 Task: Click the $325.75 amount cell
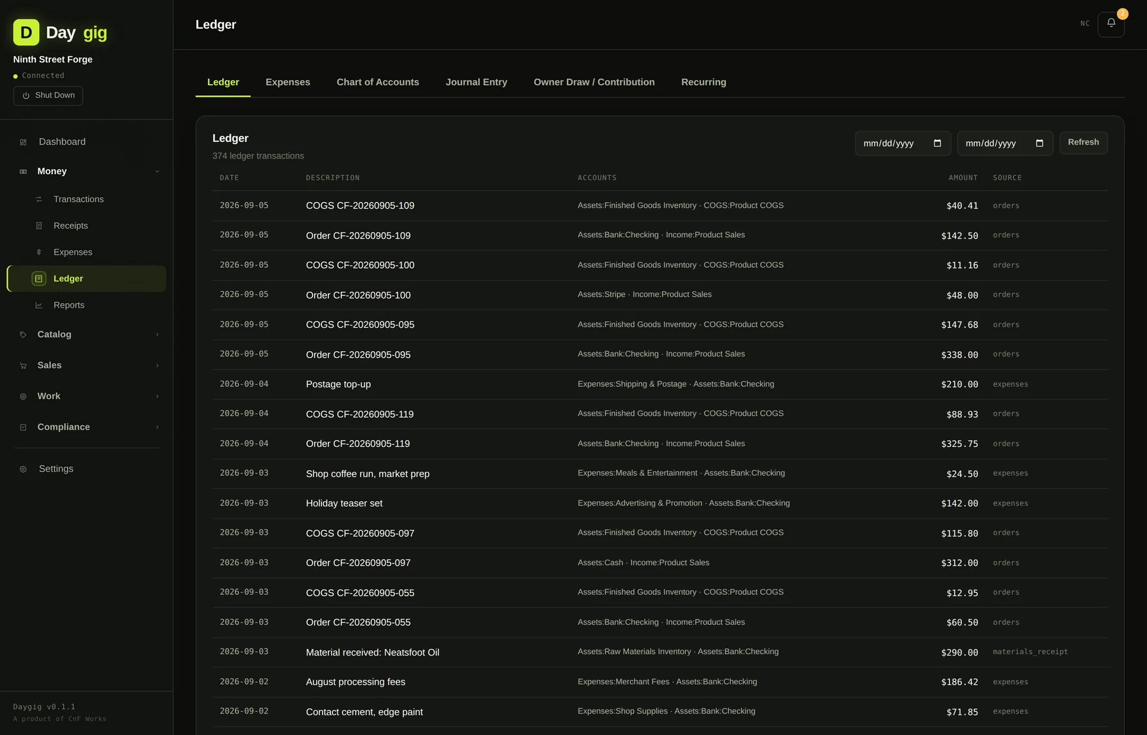(x=959, y=444)
